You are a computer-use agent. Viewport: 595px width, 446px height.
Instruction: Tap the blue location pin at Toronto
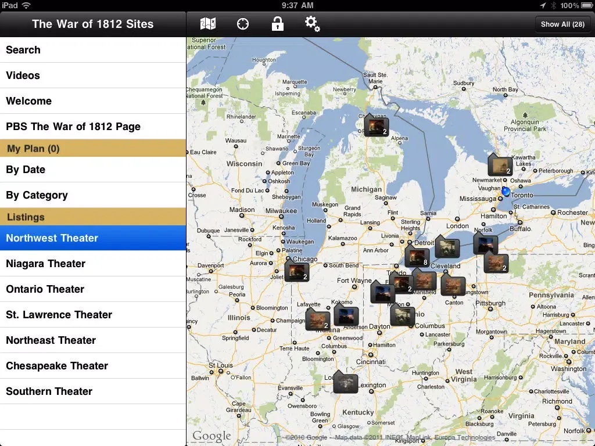pyautogui.click(x=506, y=192)
